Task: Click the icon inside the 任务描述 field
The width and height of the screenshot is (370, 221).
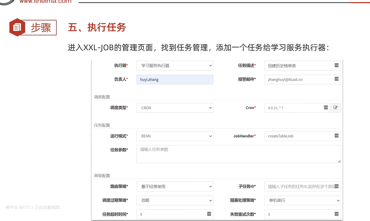Action: (x=336, y=65)
